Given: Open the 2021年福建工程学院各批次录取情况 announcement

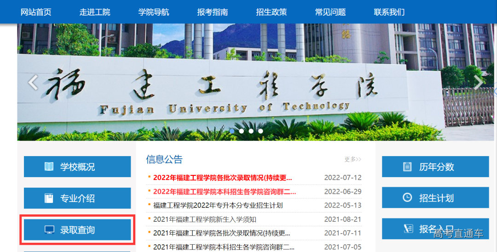Looking at the screenshot, I should (x=221, y=233).
